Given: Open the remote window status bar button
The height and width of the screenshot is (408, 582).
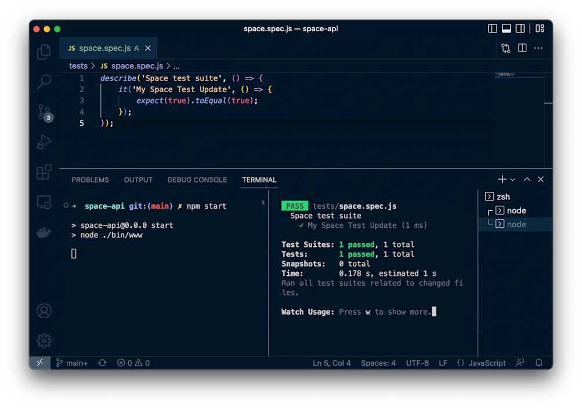Looking at the screenshot, I should point(39,363).
